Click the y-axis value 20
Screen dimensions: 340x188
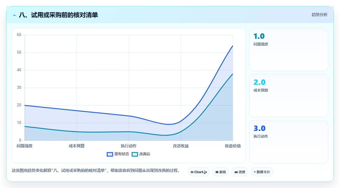[19, 105]
